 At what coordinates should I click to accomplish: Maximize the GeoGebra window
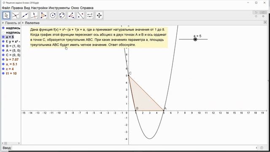click(x=256, y=3)
